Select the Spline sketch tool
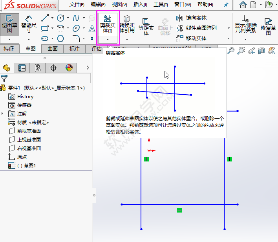 (x=76, y=18)
